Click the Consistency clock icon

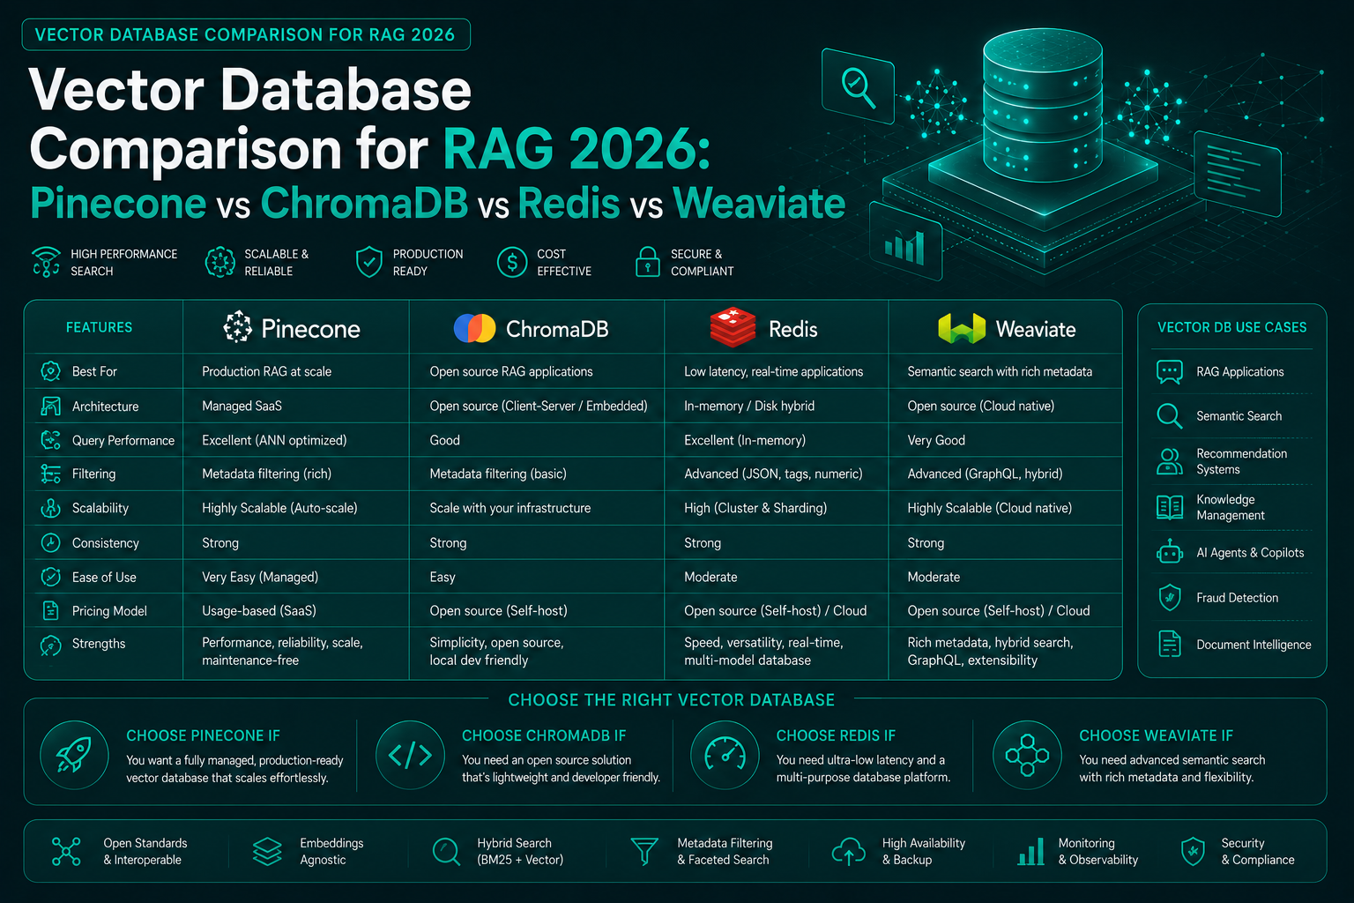[51, 542]
